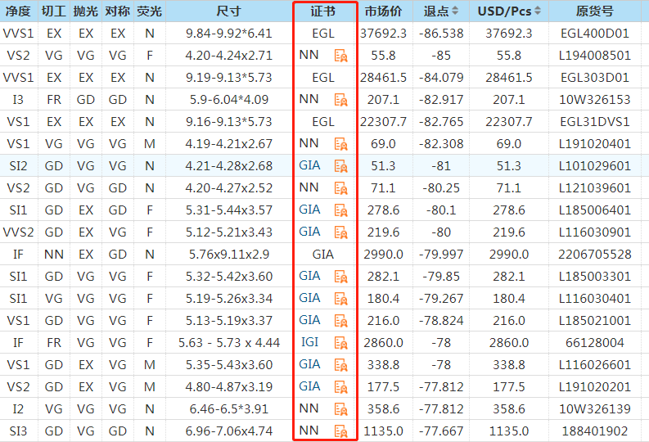Open GIA link in row L185003301

click(309, 276)
